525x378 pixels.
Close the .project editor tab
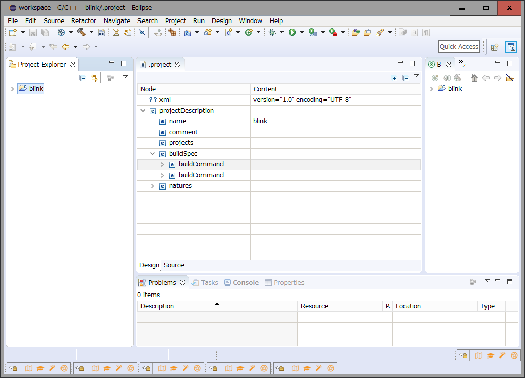pos(178,65)
